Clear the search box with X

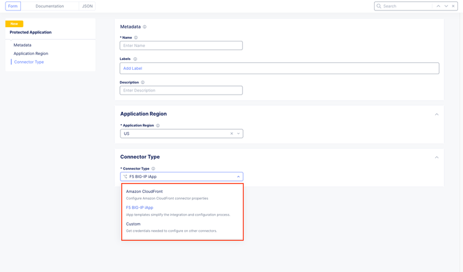pos(454,6)
